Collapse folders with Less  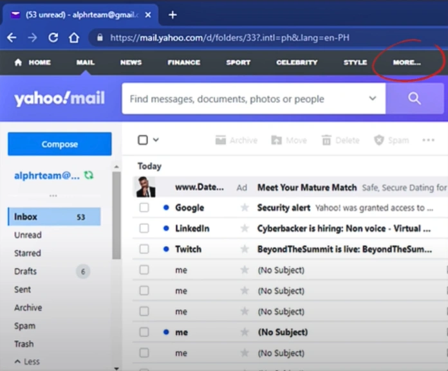[27, 361]
